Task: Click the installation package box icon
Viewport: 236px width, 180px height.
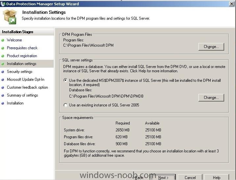Action: pyautogui.click(x=10, y=17)
